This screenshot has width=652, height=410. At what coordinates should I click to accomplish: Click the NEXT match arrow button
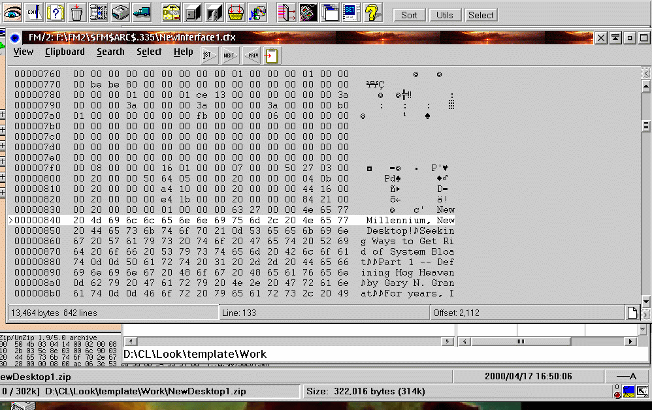pos(230,55)
